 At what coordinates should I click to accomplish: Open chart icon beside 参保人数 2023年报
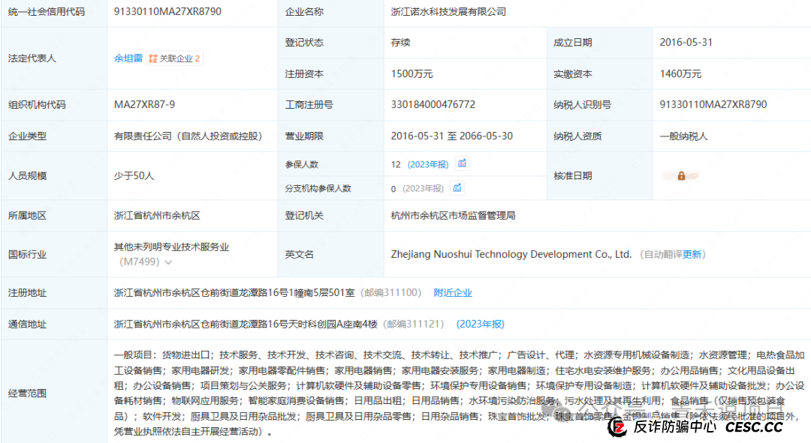tap(463, 163)
